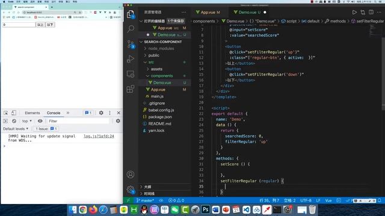Click the master branch in status bar
The image size is (385, 216).
(x=145, y=200)
